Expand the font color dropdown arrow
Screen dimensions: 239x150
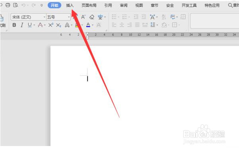pyautogui.click(x=93, y=25)
